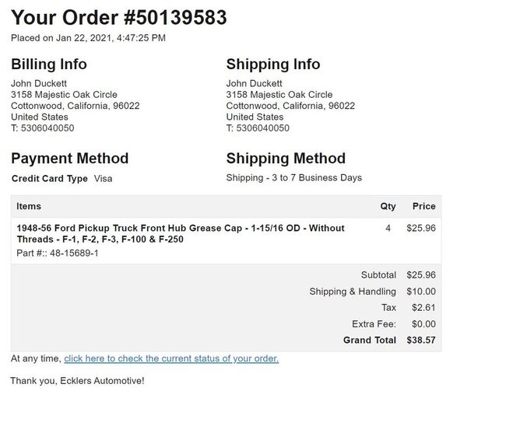The height and width of the screenshot is (433, 506).
Task: Click the Tax amount $2.61
Action: [x=423, y=308]
